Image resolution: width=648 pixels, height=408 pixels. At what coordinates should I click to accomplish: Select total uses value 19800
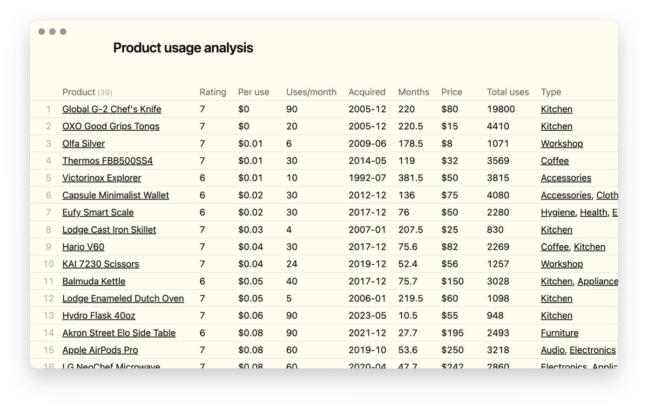point(501,109)
